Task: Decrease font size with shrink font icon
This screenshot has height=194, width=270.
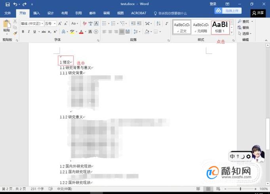Action: point(66,23)
